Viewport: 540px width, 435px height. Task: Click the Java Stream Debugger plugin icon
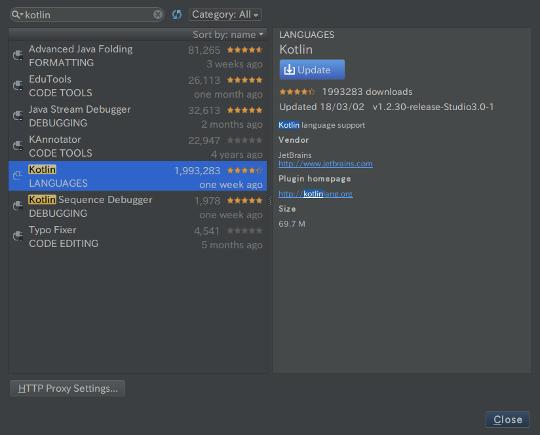(x=18, y=116)
